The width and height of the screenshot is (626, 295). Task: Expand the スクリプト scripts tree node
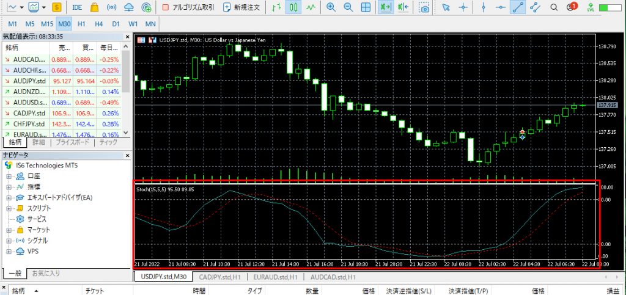click(9, 208)
